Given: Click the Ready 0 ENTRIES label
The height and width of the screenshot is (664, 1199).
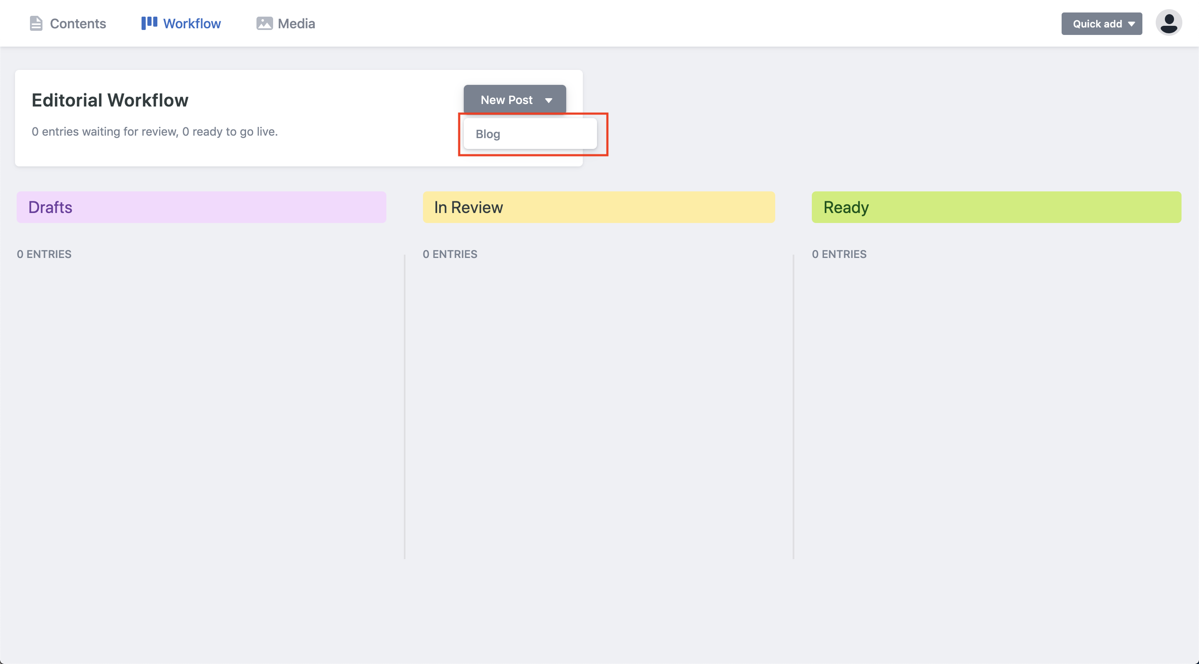Looking at the screenshot, I should pos(839,254).
